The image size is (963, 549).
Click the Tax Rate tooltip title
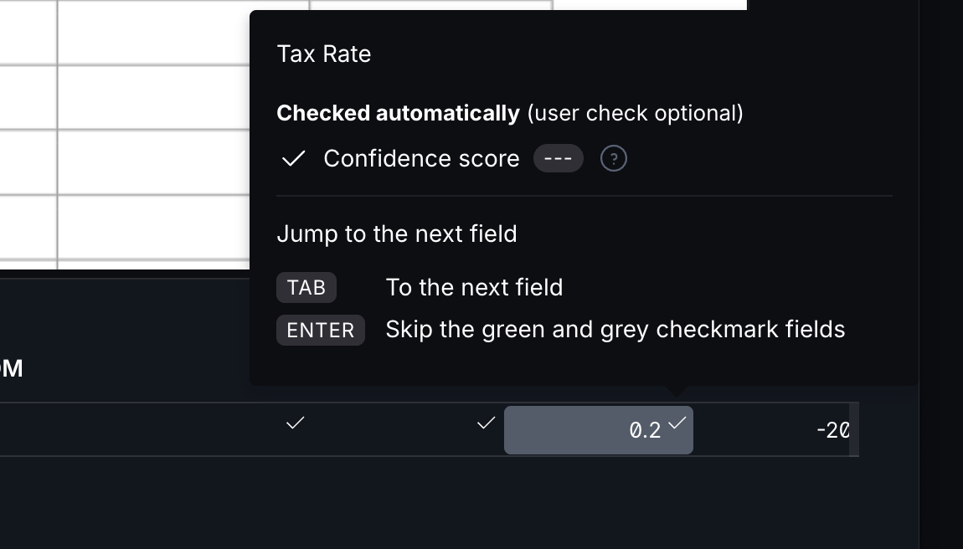[324, 54]
